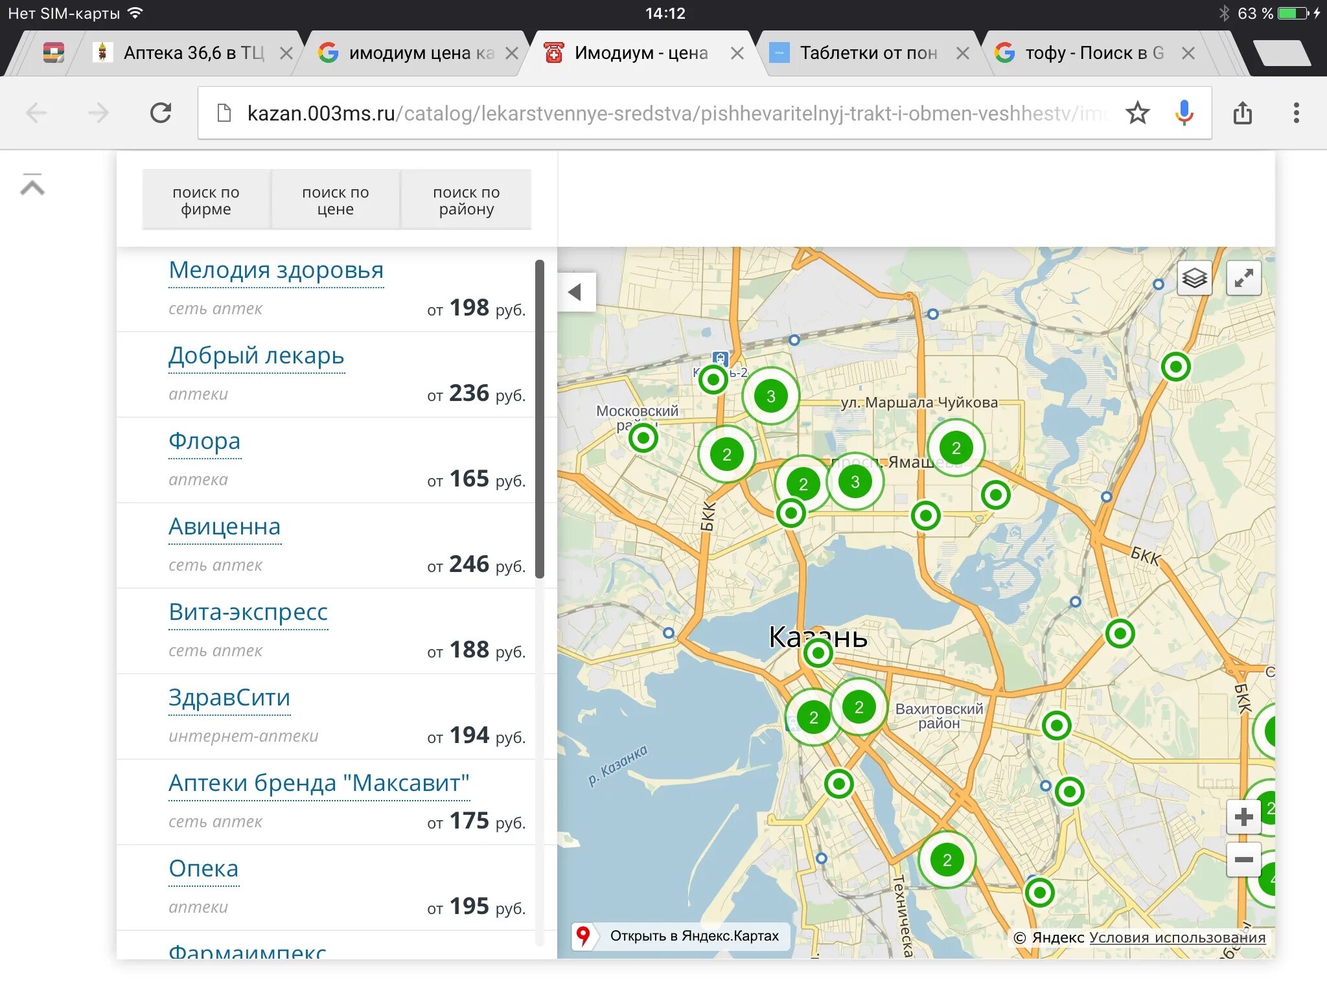Switch to the имодиум цена Google tab
The height and width of the screenshot is (995, 1327).
tap(415, 53)
